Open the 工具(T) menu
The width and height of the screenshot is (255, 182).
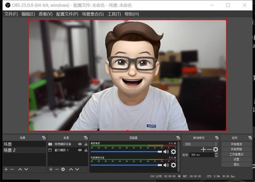pyautogui.click(x=114, y=14)
